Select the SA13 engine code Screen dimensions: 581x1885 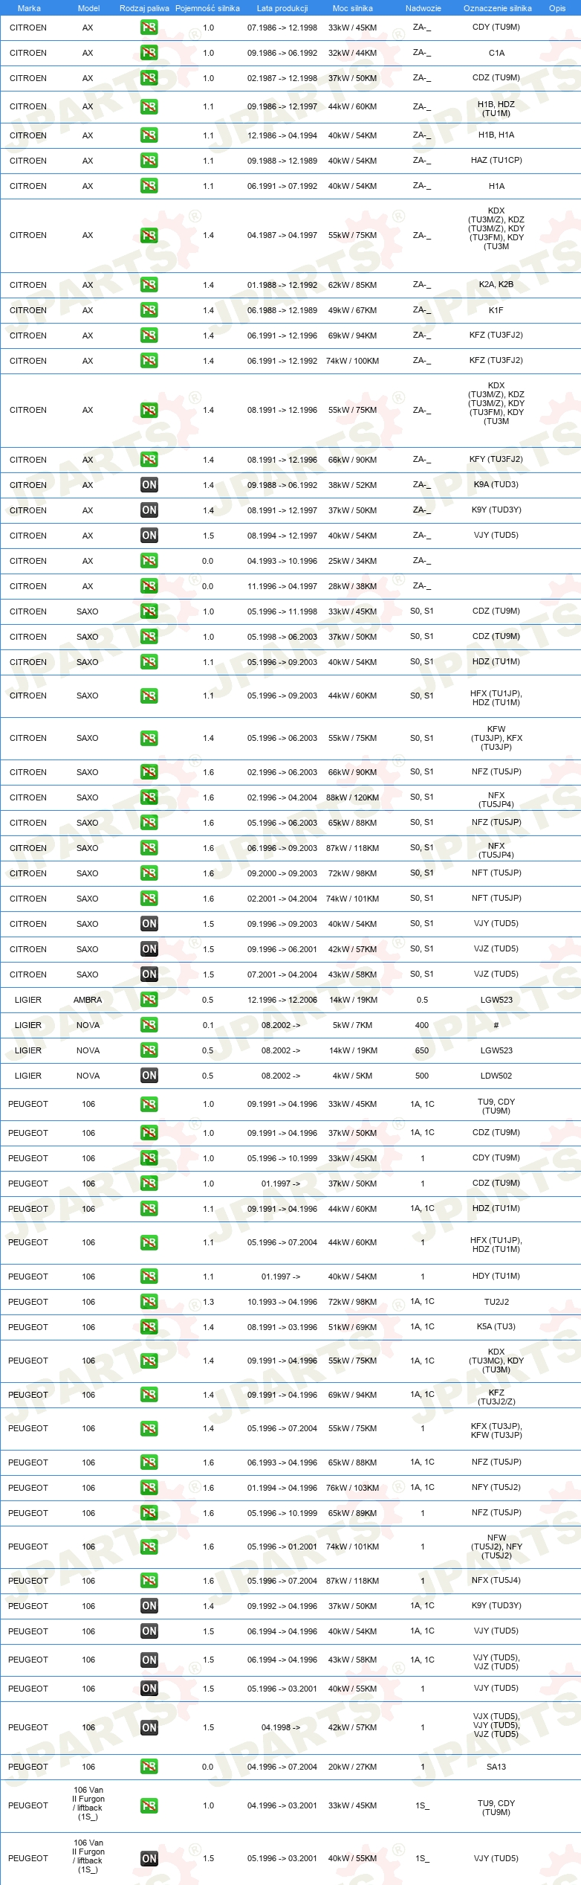click(x=496, y=1767)
